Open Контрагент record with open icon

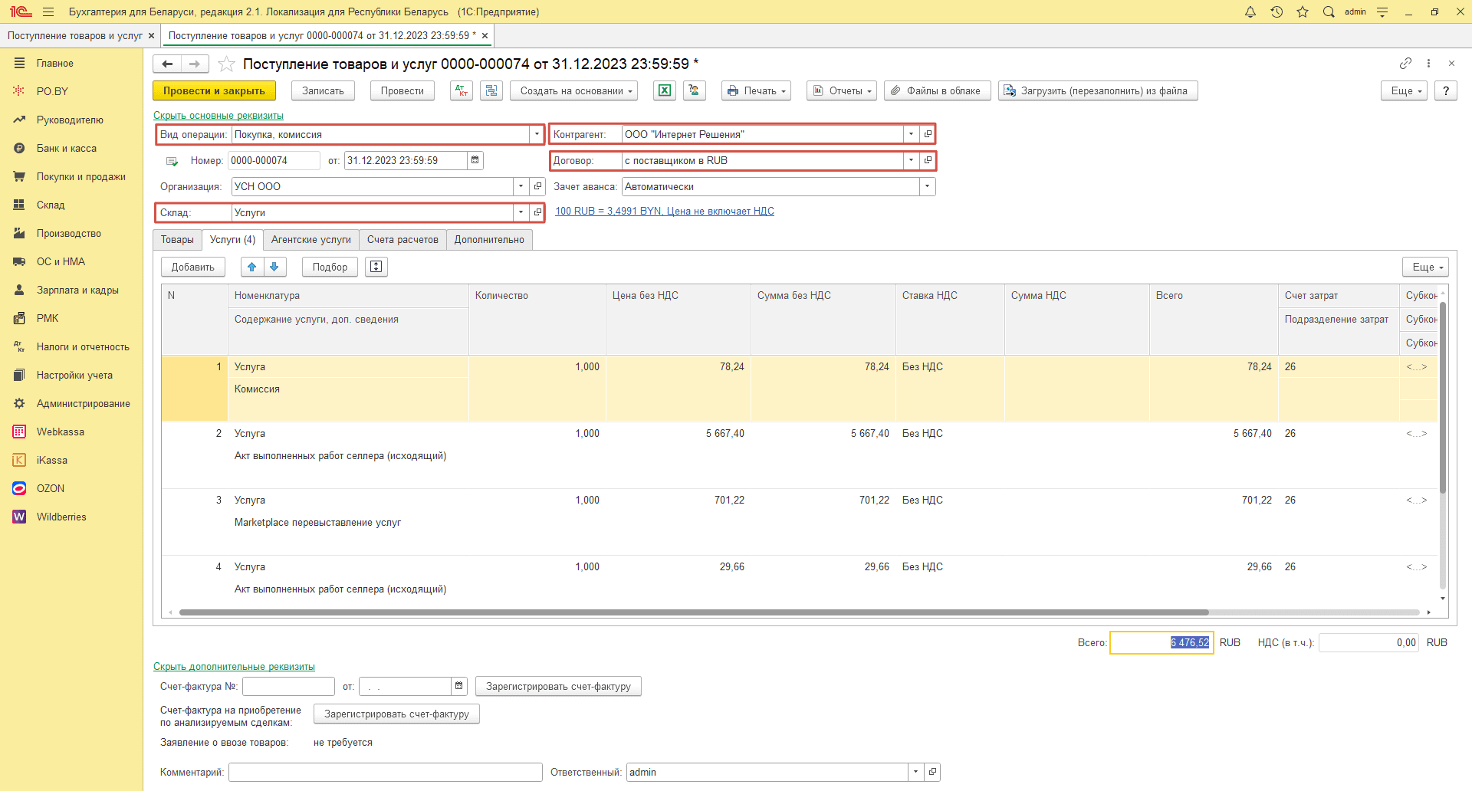(x=928, y=135)
